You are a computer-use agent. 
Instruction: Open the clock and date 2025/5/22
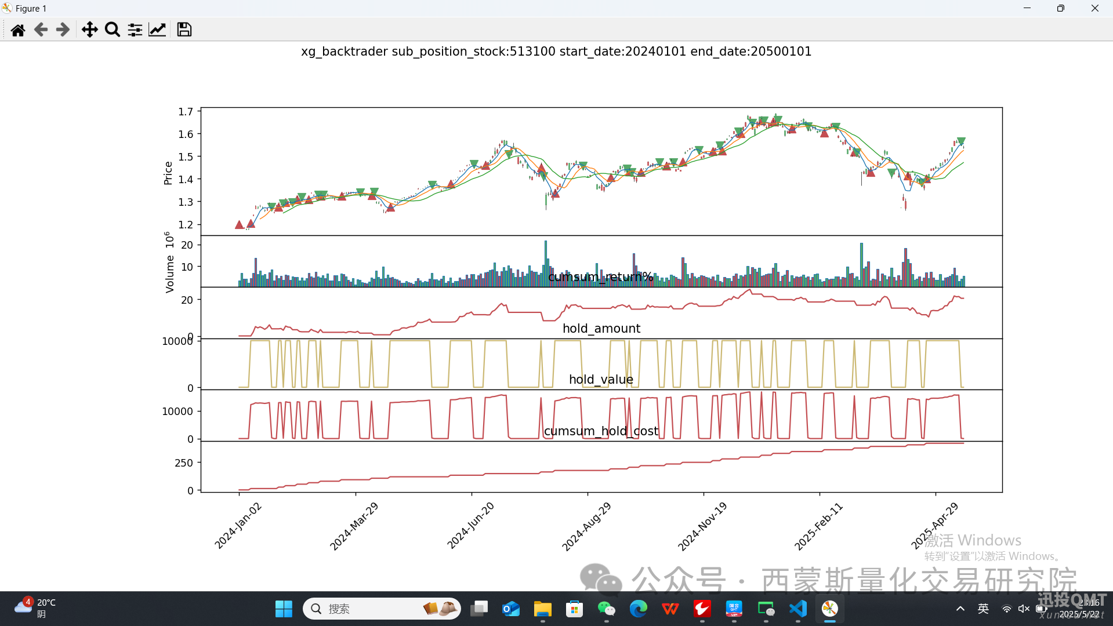tap(1079, 609)
